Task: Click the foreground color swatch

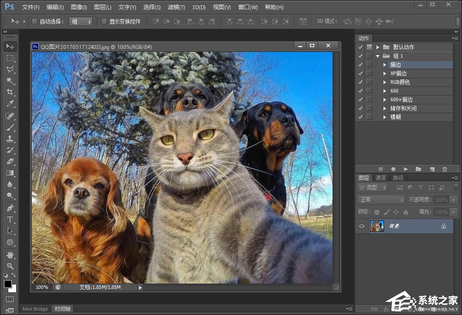Action: click(8, 284)
